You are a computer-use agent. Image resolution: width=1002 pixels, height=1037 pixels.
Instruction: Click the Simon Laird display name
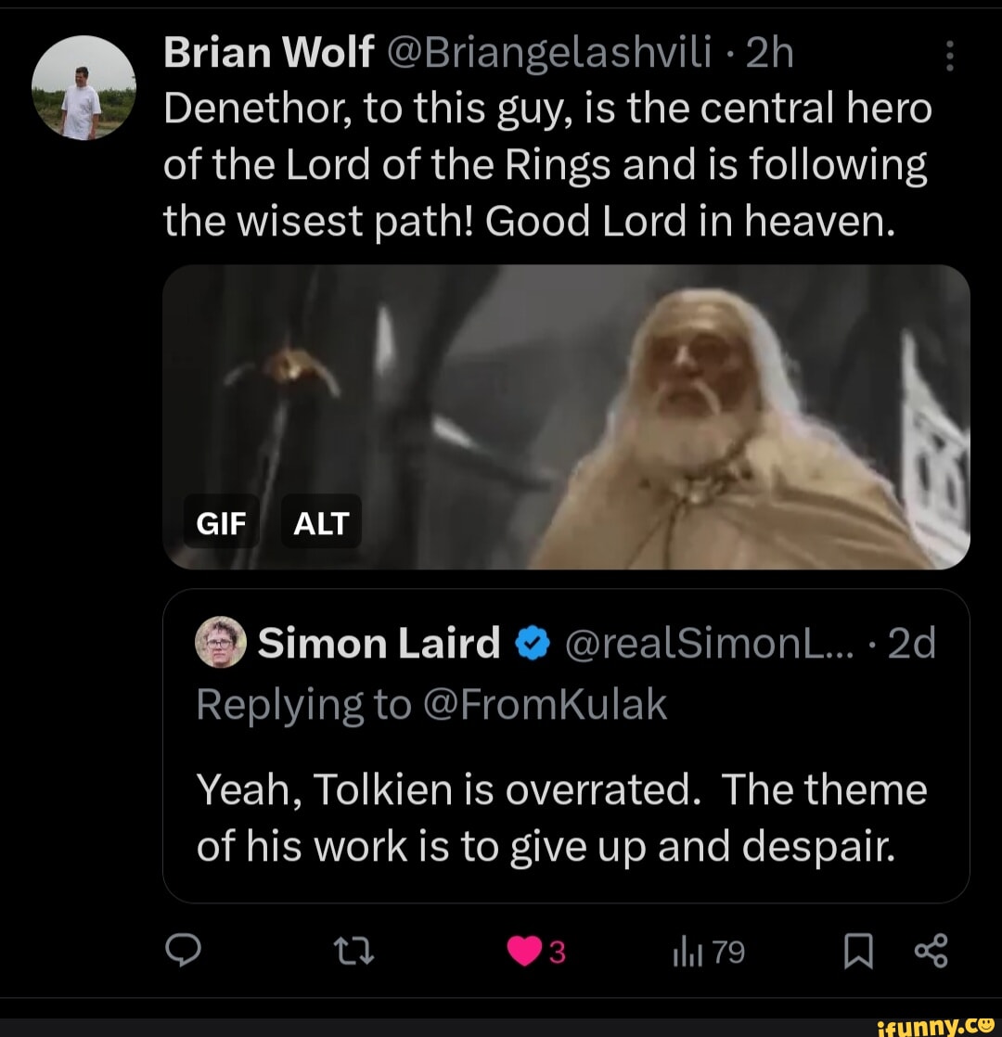click(x=379, y=643)
